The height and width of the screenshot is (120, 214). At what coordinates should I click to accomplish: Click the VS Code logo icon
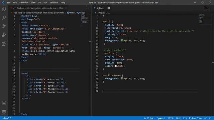3,2
